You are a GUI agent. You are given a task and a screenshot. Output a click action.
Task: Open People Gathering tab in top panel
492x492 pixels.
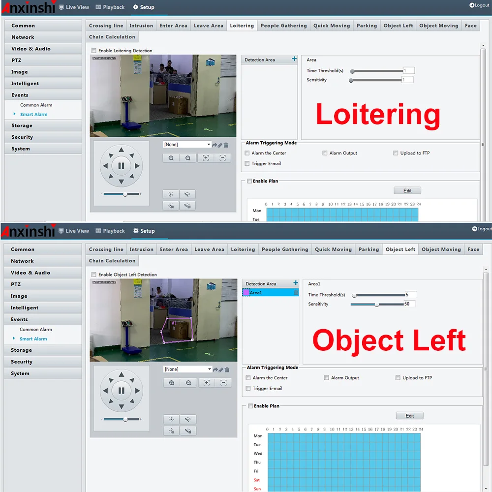coord(283,26)
